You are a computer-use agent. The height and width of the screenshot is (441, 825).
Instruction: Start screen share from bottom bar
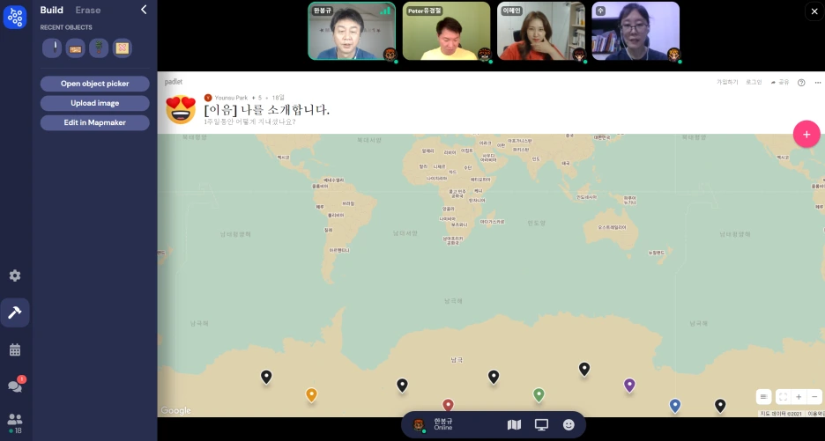(541, 424)
